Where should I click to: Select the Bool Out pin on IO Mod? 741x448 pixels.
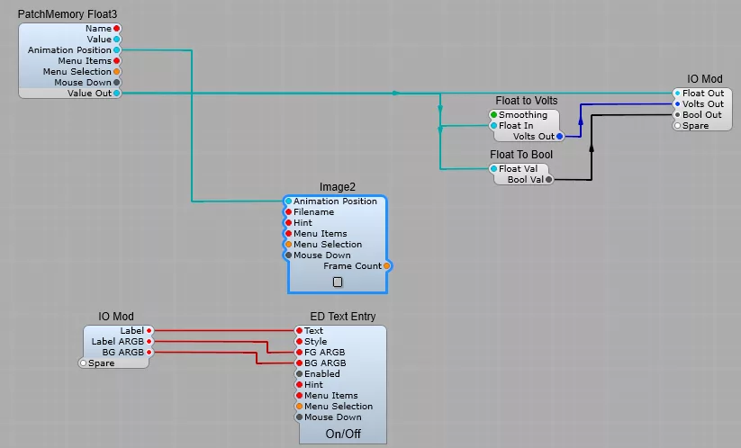pyautogui.click(x=677, y=115)
